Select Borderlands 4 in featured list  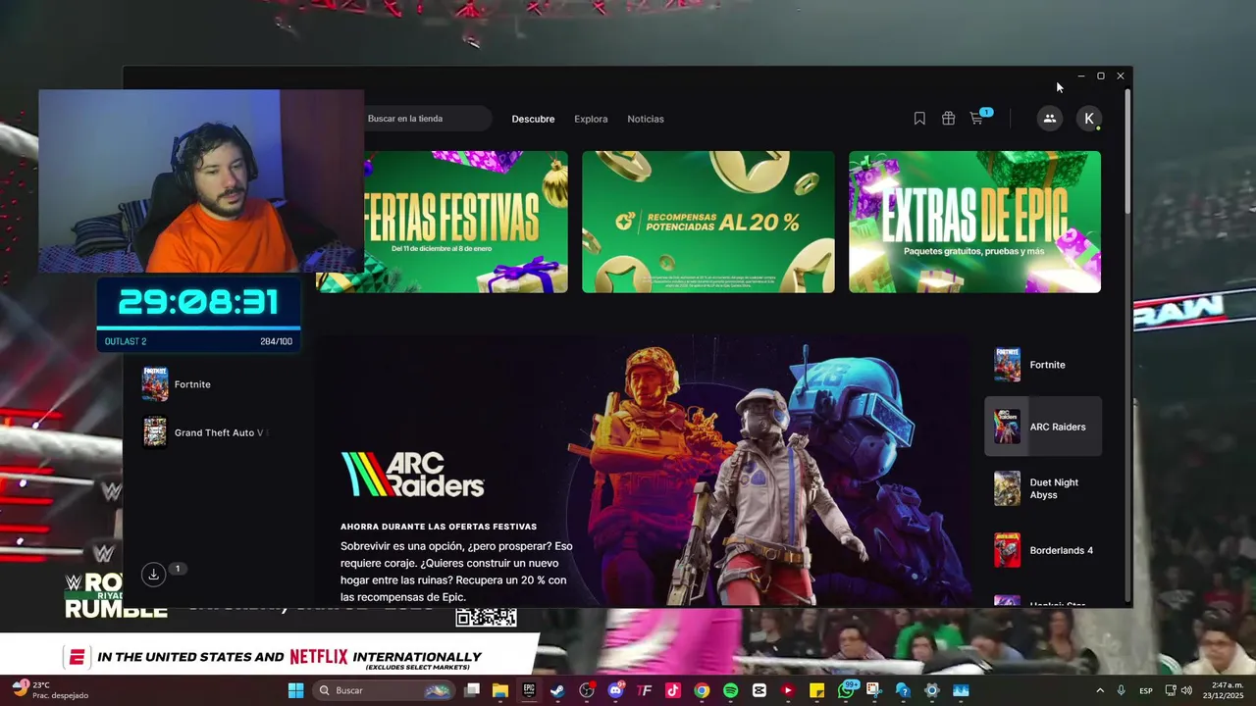[1042, 550]
